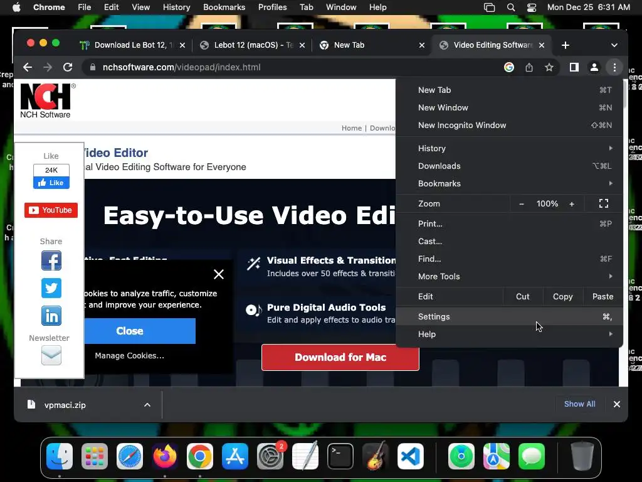Close the New Tab tab

coord(422,45)
